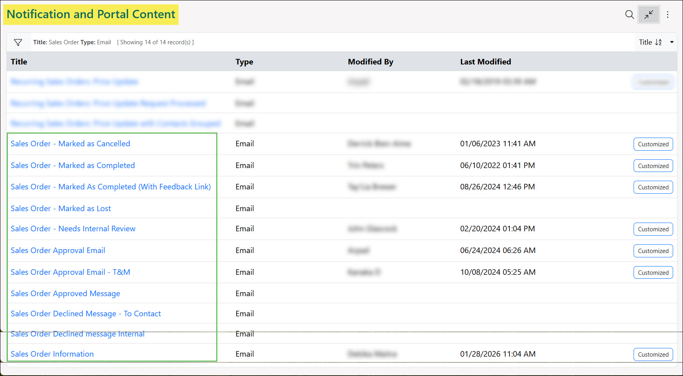The image size is (683, 376).
Task: Click the Notification and Portal Content heading
Action: [91, 14]
